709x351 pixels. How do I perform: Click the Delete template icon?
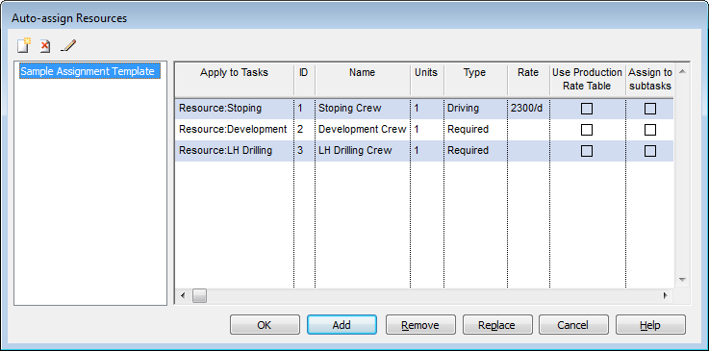pyautogui.click(x=45, y=46)
